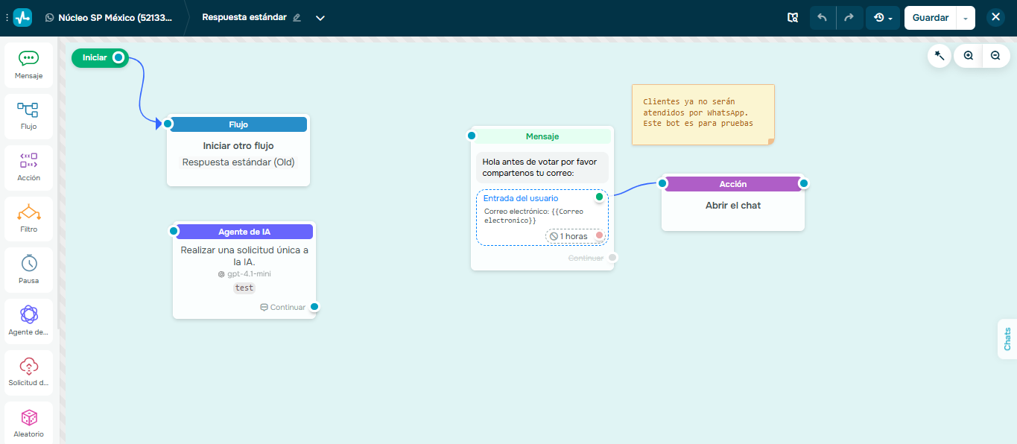Click the 'Núcleo SP México' bot name
The width and height of the screenshot is (1017, 444).
tap(115, 17)
